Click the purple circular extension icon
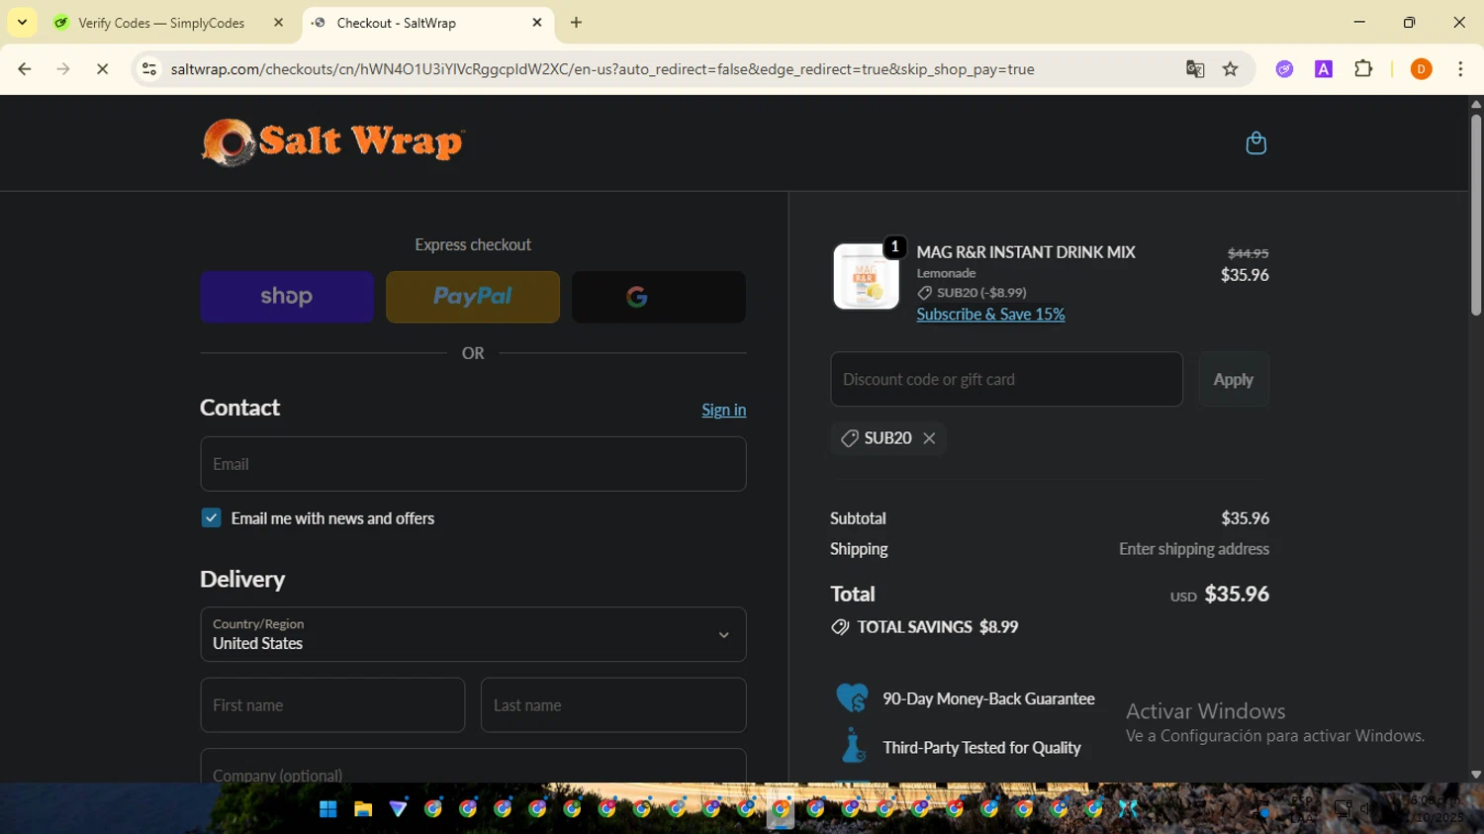 (1284, 69)
